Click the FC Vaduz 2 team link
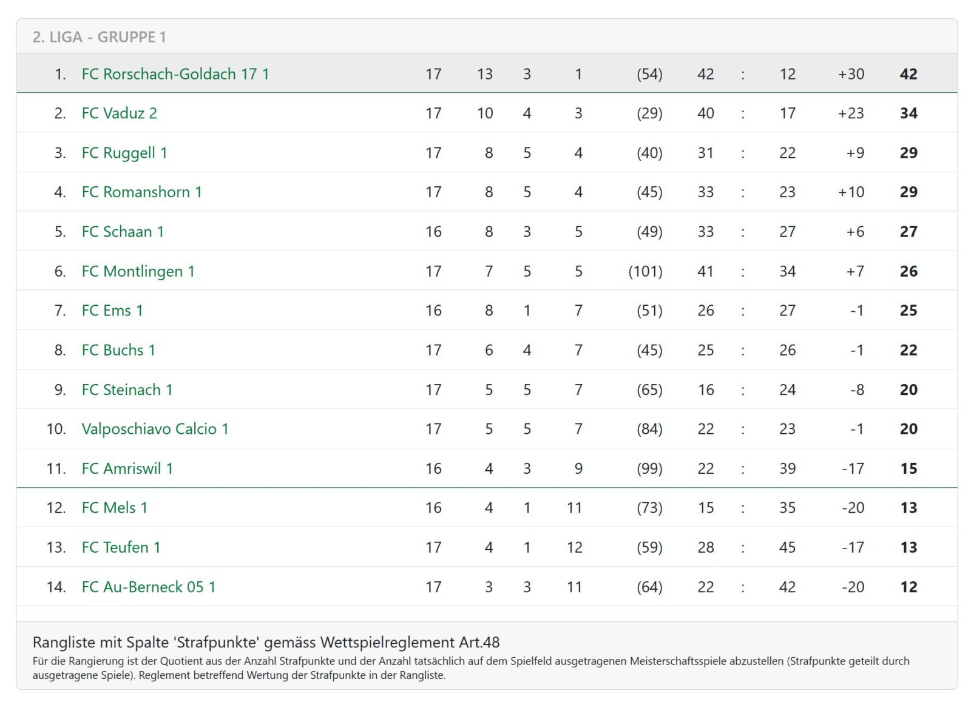The image size is (971, 705). (119, 113)
